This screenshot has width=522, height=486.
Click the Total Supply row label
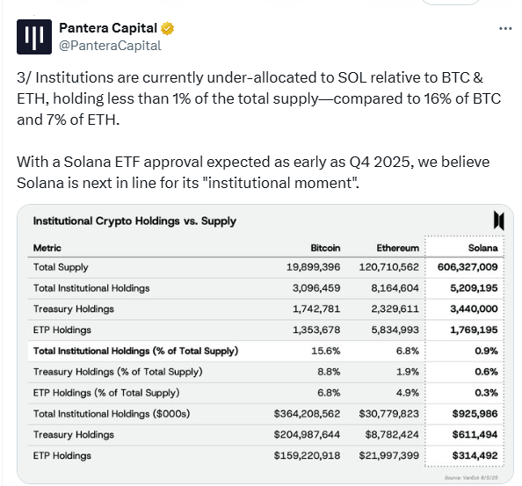[61, 267]
